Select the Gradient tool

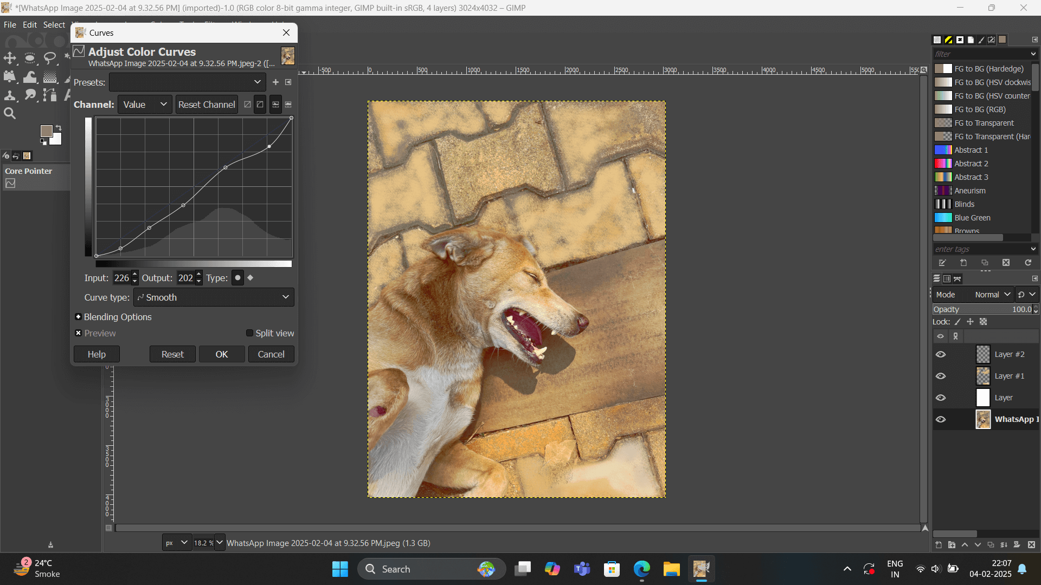point(50,77)
